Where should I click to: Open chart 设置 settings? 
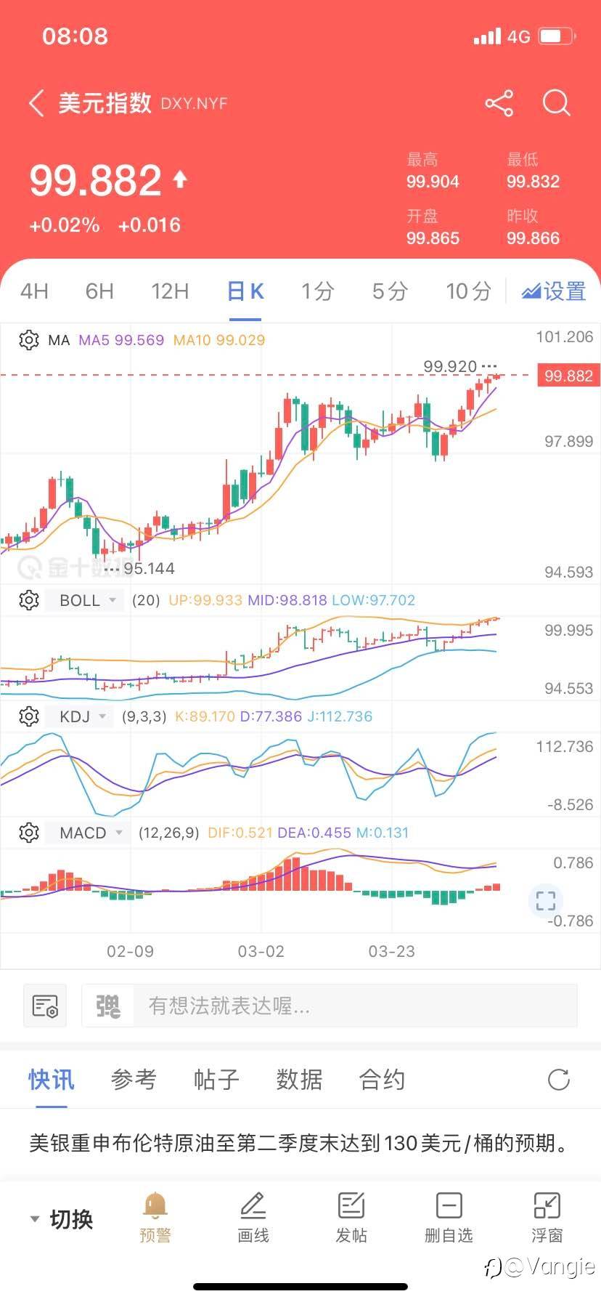click(554, 291)
